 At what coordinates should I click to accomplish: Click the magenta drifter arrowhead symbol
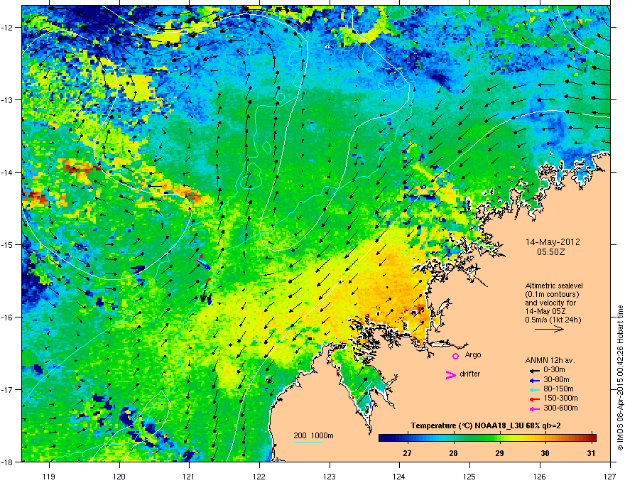click(x=451, y=374)
